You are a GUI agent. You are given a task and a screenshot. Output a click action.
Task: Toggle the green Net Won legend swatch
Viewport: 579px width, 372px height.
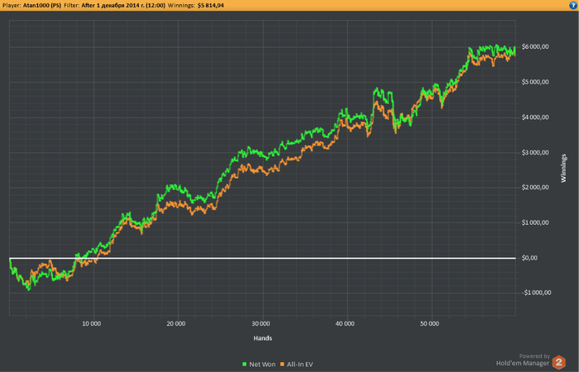[245, 365]
